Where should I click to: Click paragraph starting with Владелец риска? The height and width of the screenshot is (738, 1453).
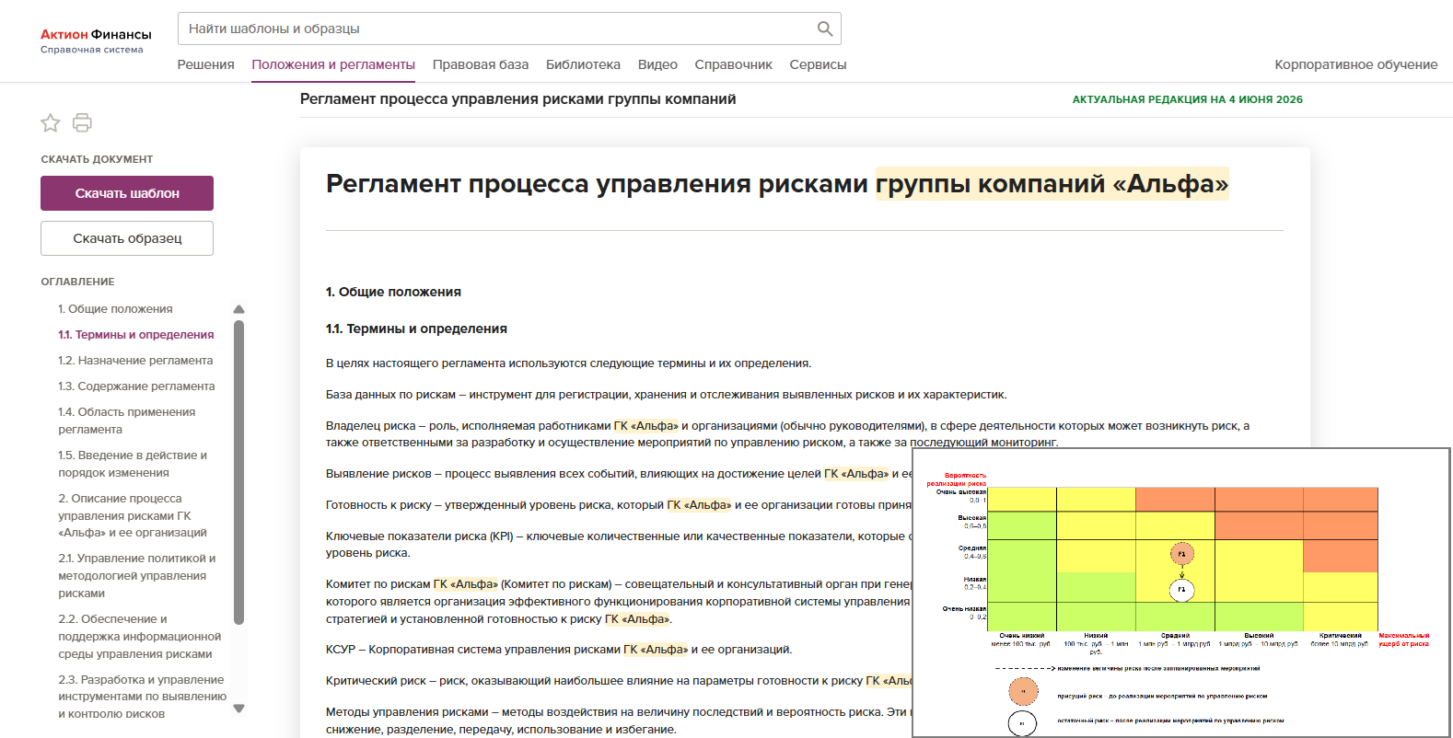click(788, 434)
